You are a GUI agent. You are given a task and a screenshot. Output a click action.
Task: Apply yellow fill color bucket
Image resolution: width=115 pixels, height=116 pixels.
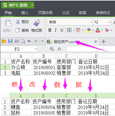(89, 30)
